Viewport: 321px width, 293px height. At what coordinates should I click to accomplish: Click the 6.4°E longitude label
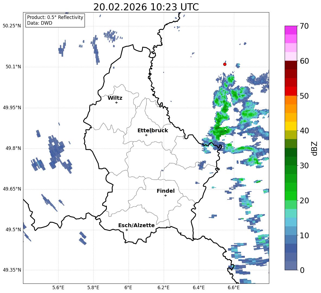coord(198,288)
